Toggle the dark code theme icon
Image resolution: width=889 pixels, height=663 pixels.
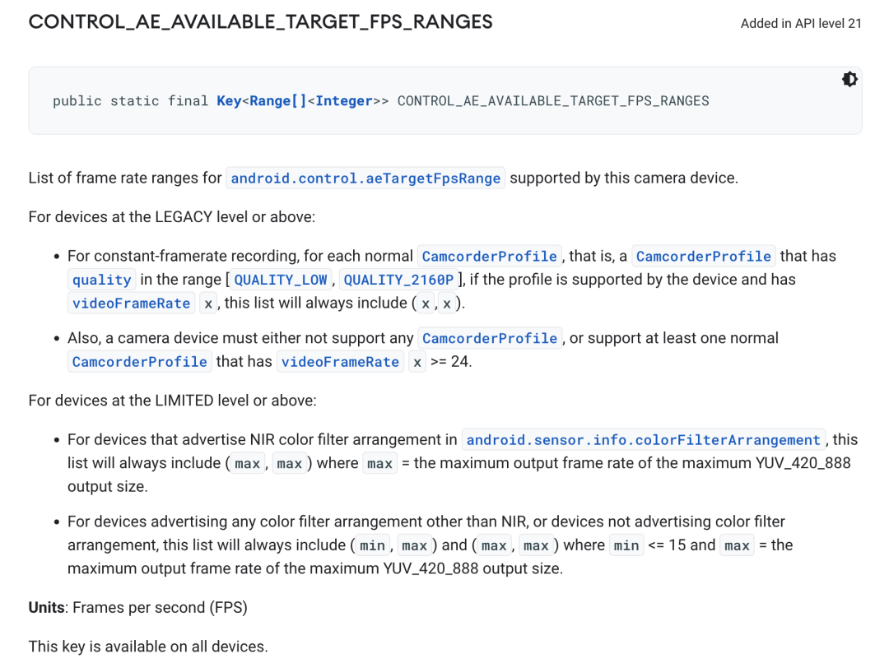tap(849, 79)
